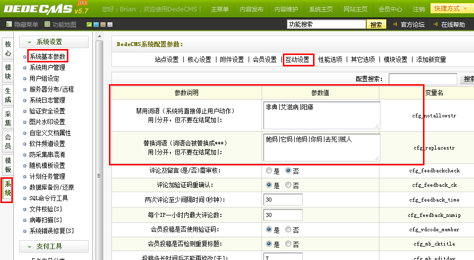
Task: Switch to 互动设置 tab
Action: pos(298,59)
